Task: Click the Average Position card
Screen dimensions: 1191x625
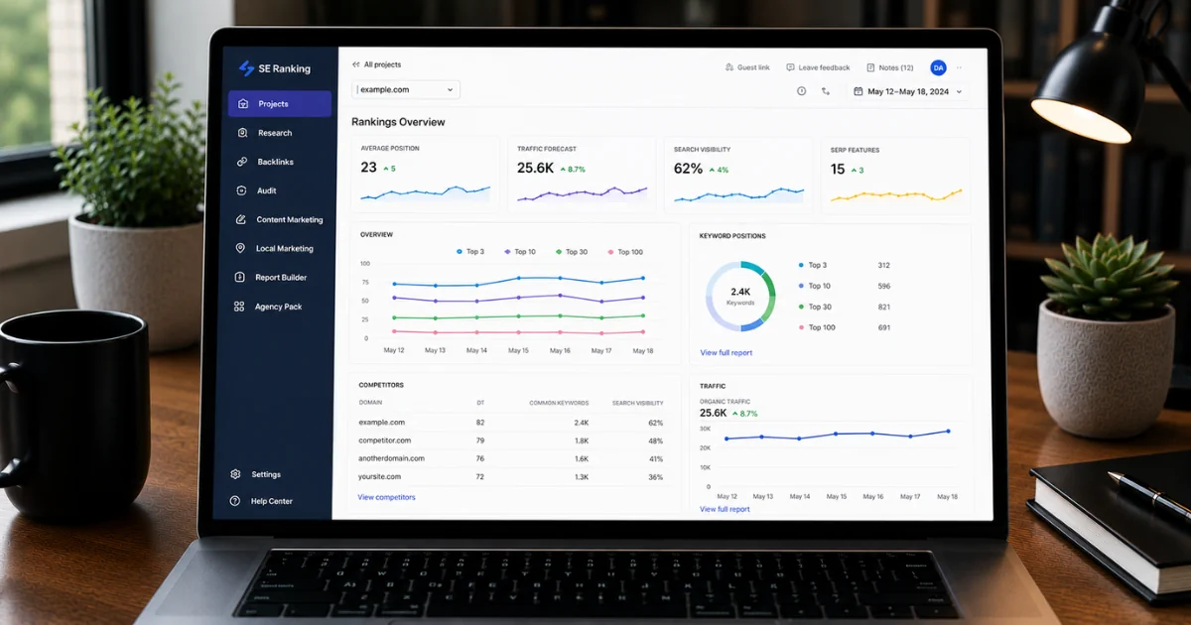Action: (x=426, y=174)
